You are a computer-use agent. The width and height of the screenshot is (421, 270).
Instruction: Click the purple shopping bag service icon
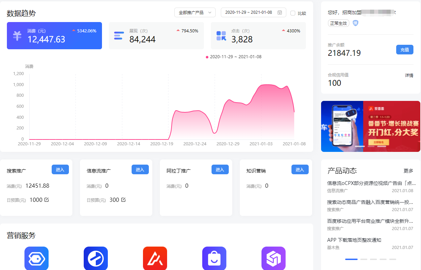click(214, 258)
